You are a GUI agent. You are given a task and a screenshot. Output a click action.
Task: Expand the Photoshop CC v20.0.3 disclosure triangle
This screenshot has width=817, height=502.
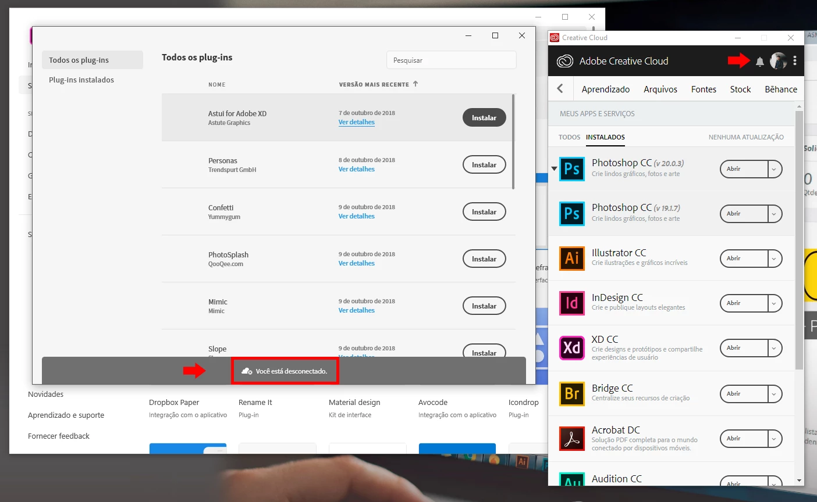tap(554, 169)
